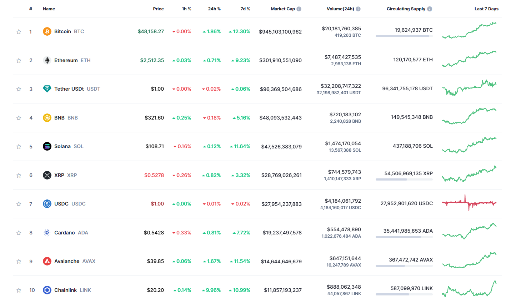
Task: Open Tether USDt 7-day sparkline chart
Action: click(469, 88)
